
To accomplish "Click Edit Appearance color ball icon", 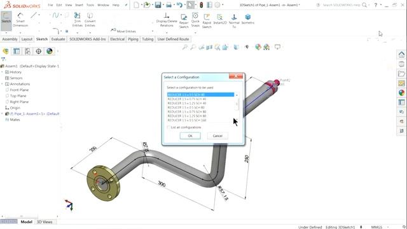I will (258, 47).
